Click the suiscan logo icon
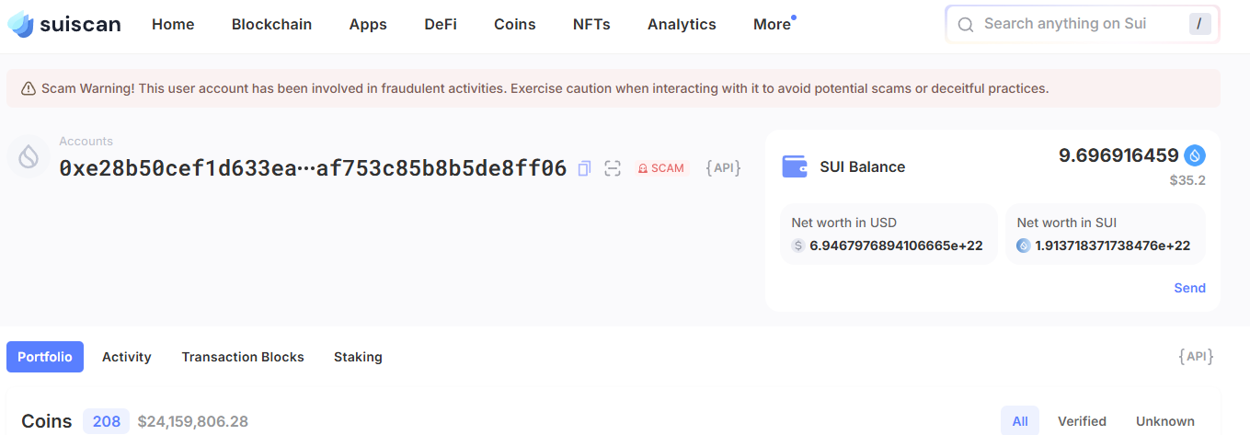1250x435 pixels. click(21, 25)
